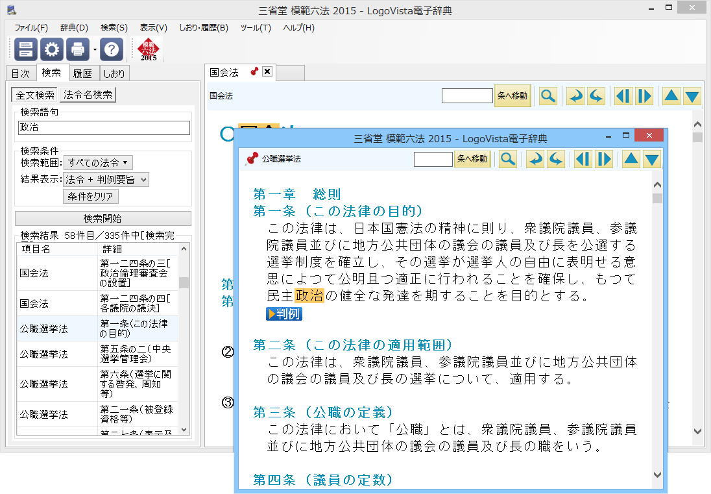The image size is (711, 494).
Task: Click the blue up triangle in the 国会法 toolbar
Action: tap(671, 96)
